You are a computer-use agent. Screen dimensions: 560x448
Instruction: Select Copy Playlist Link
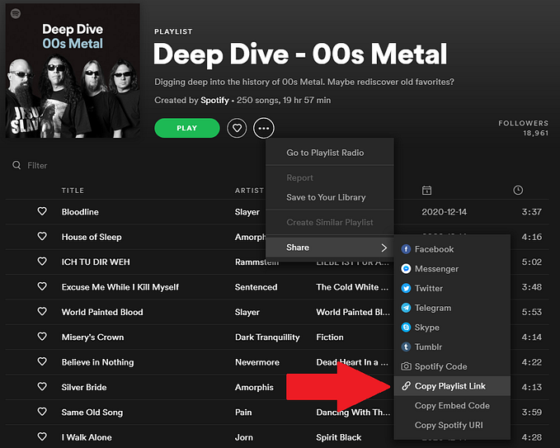[452, 386]
